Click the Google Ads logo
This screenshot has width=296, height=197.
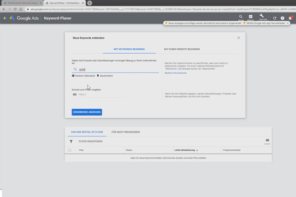click(x=24, y=18)
